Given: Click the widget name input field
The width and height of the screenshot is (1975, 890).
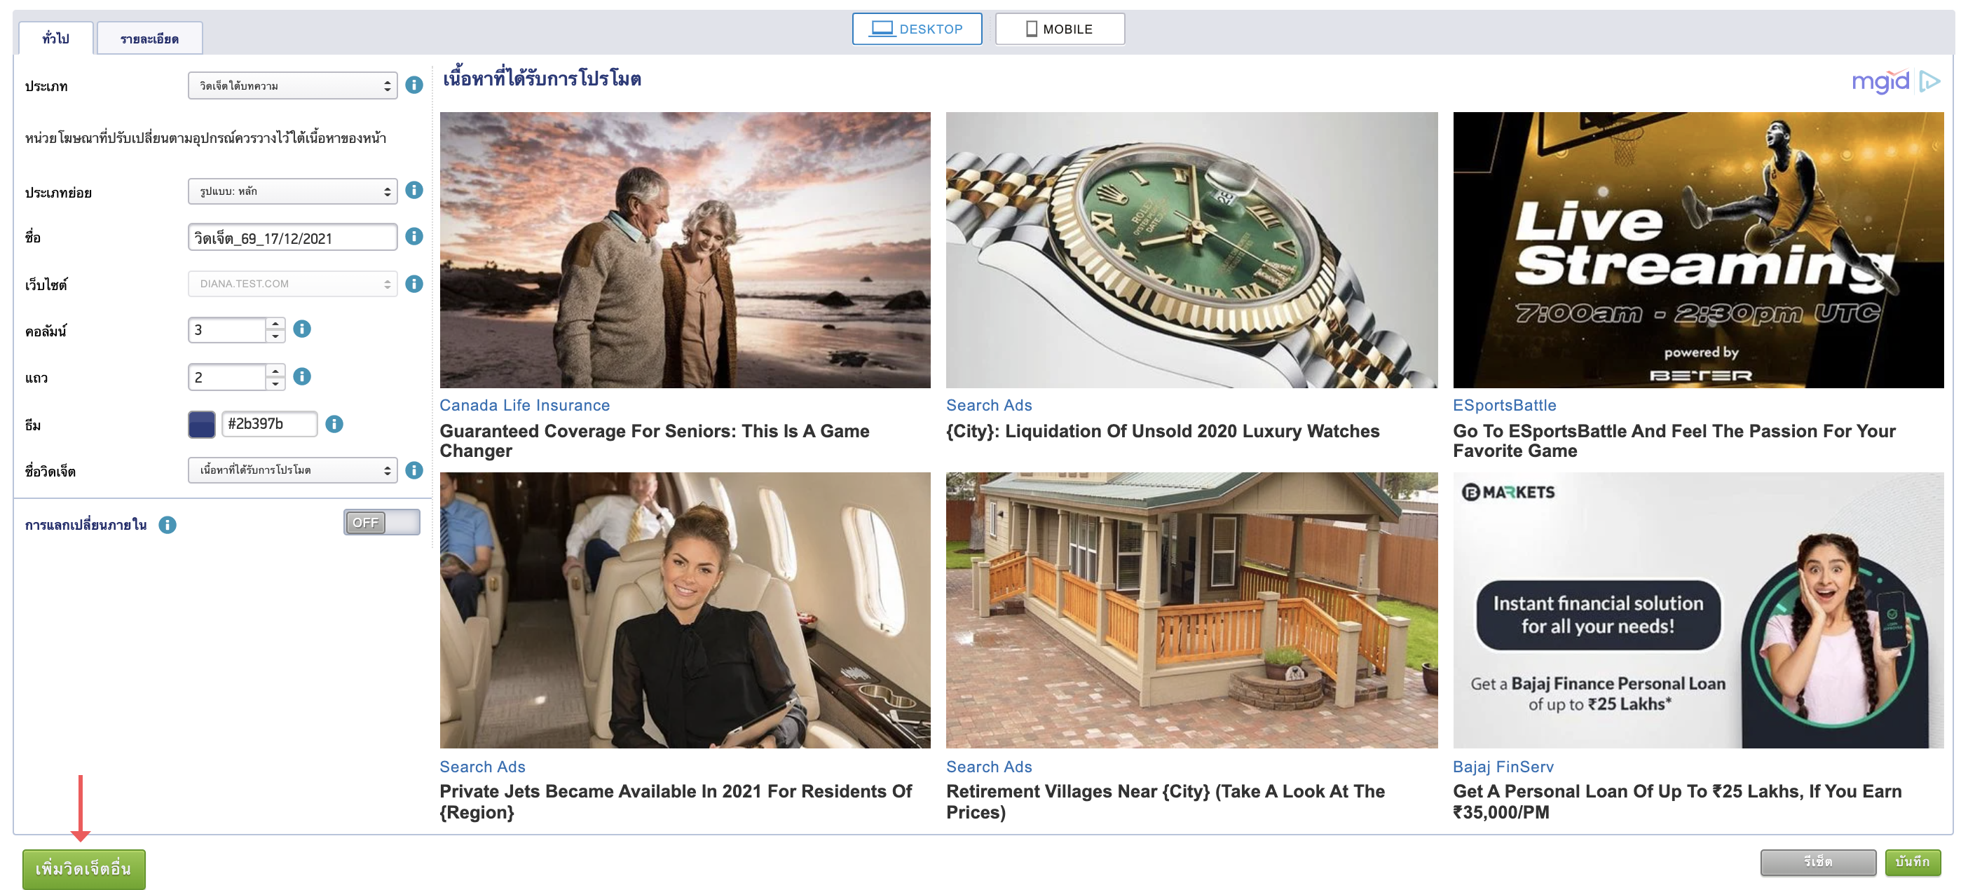Looking at the screenshot, I should pos(292,237).
